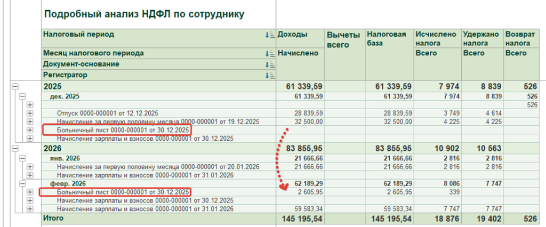
Task: Click 2026 Исчислено value 10 902
Action: [448, 148]
